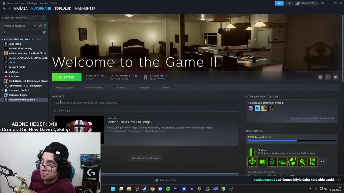Open Epic Games Launcher from taskbar
This screenshot has height=193, width=344.
(200, 189)
